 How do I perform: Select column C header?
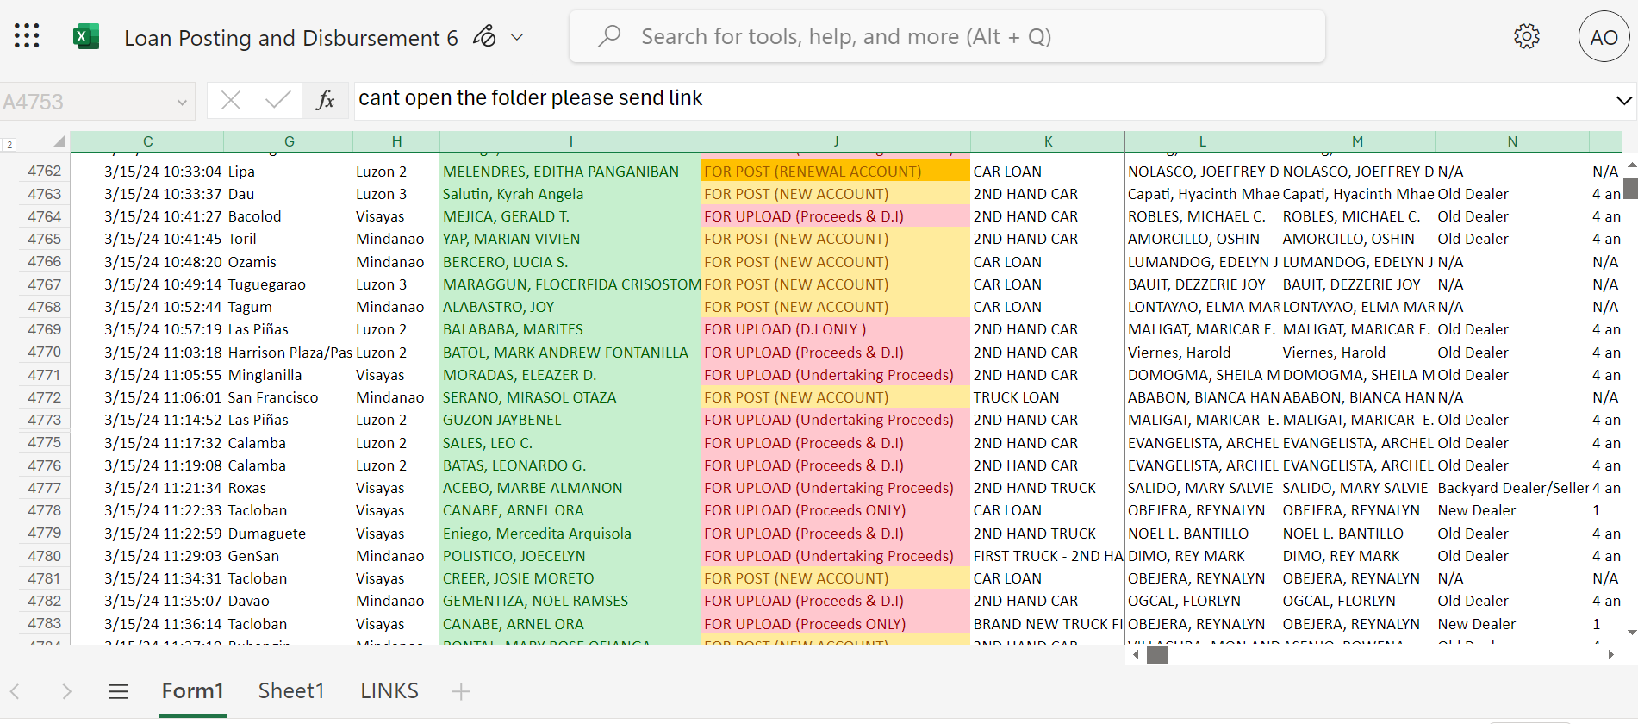(147, 141)
